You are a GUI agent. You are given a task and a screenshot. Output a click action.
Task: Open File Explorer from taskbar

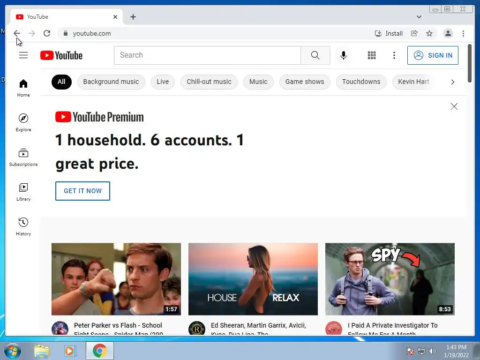pos(42,351)
